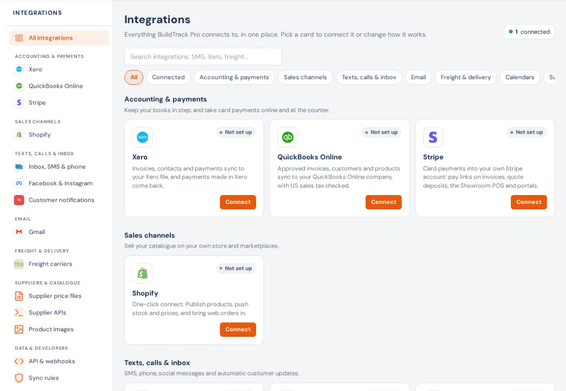Image resolution: width=566 pixels, height=391 pixels.
Task: Click Not set up badge on Stripe card
Action: (x=527, y=132)
